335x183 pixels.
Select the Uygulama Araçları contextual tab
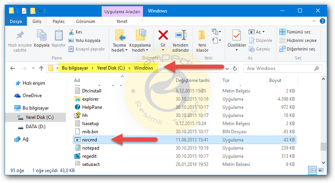click(x=122, y=12)
